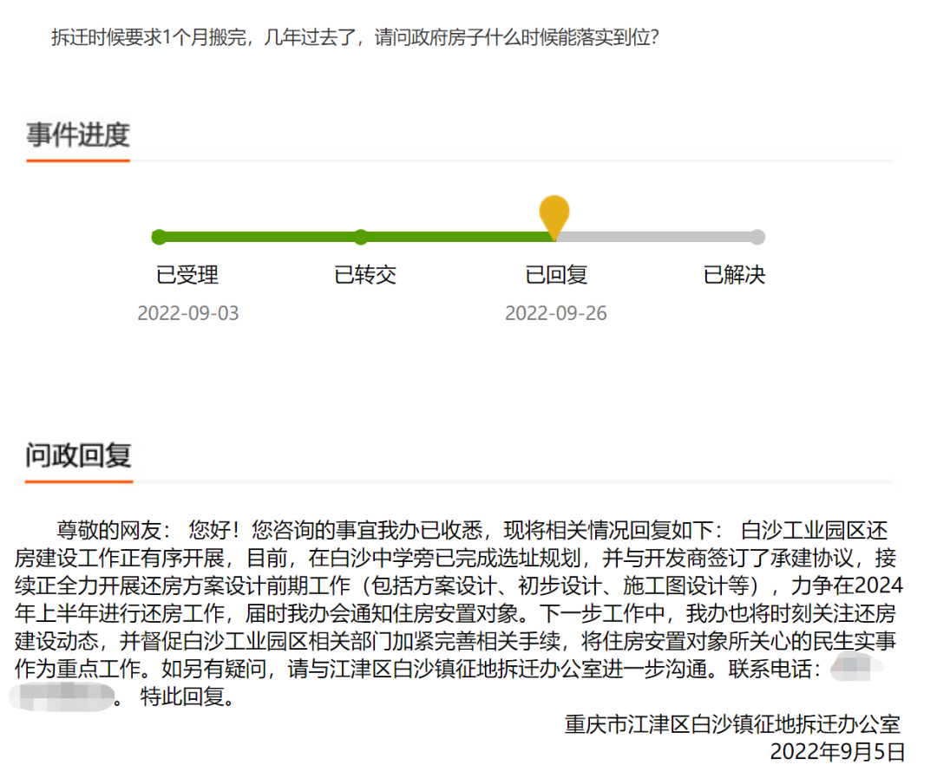
Task: Select the gray endpoint dot at 已解决
Action: pos(758,236)
